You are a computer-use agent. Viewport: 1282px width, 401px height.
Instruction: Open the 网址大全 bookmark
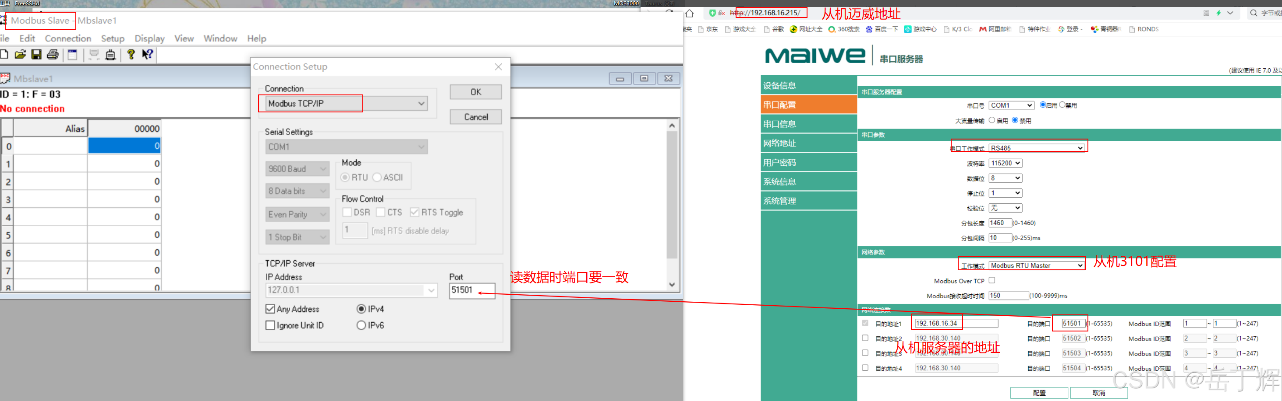(806, 29)
